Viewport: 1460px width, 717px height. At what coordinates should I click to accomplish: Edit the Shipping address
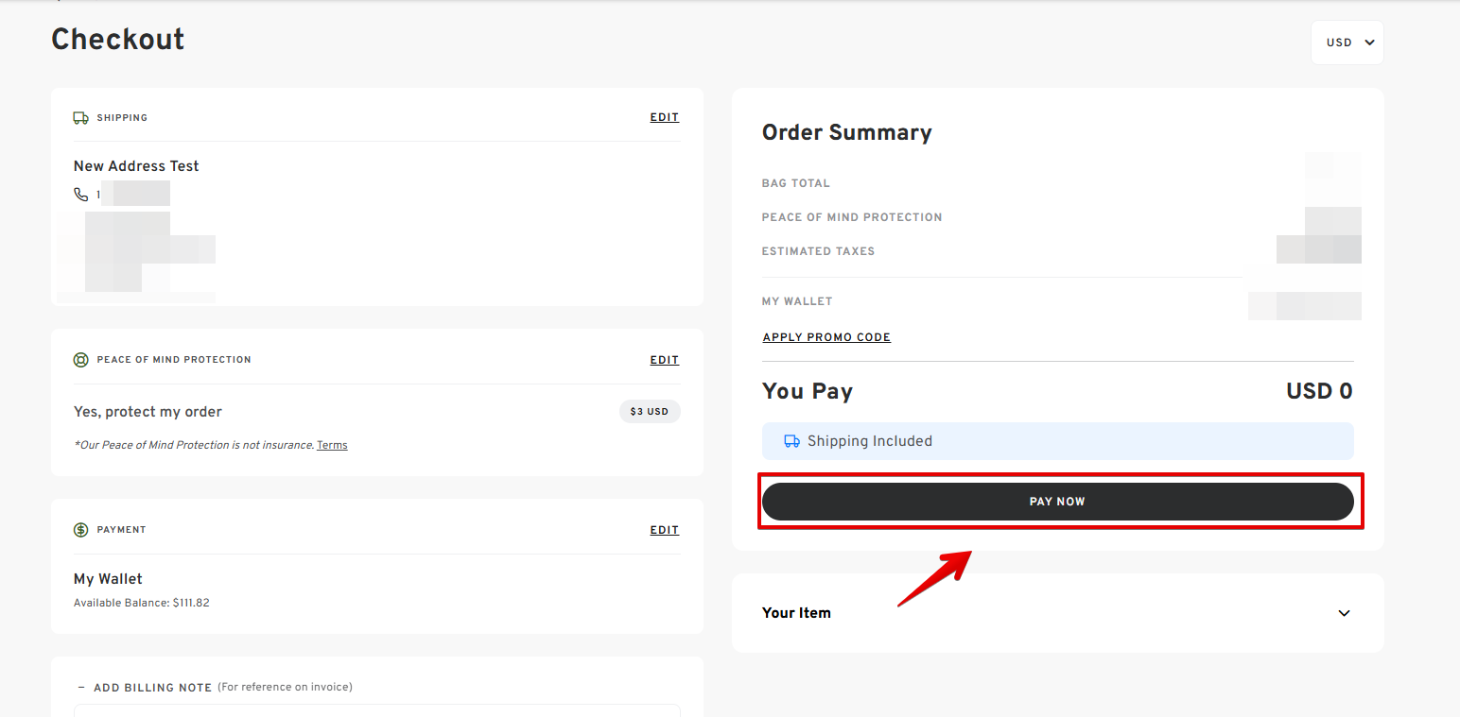tap(664, 118)
